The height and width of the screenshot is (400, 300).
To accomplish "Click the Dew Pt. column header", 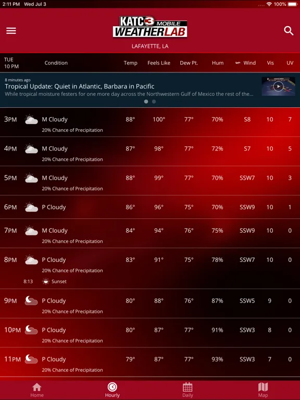I will point(189,63).
